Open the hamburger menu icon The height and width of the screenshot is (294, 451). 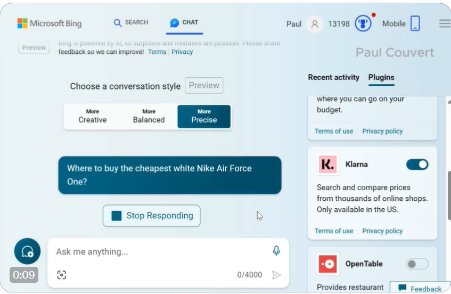tap(444, 23)
